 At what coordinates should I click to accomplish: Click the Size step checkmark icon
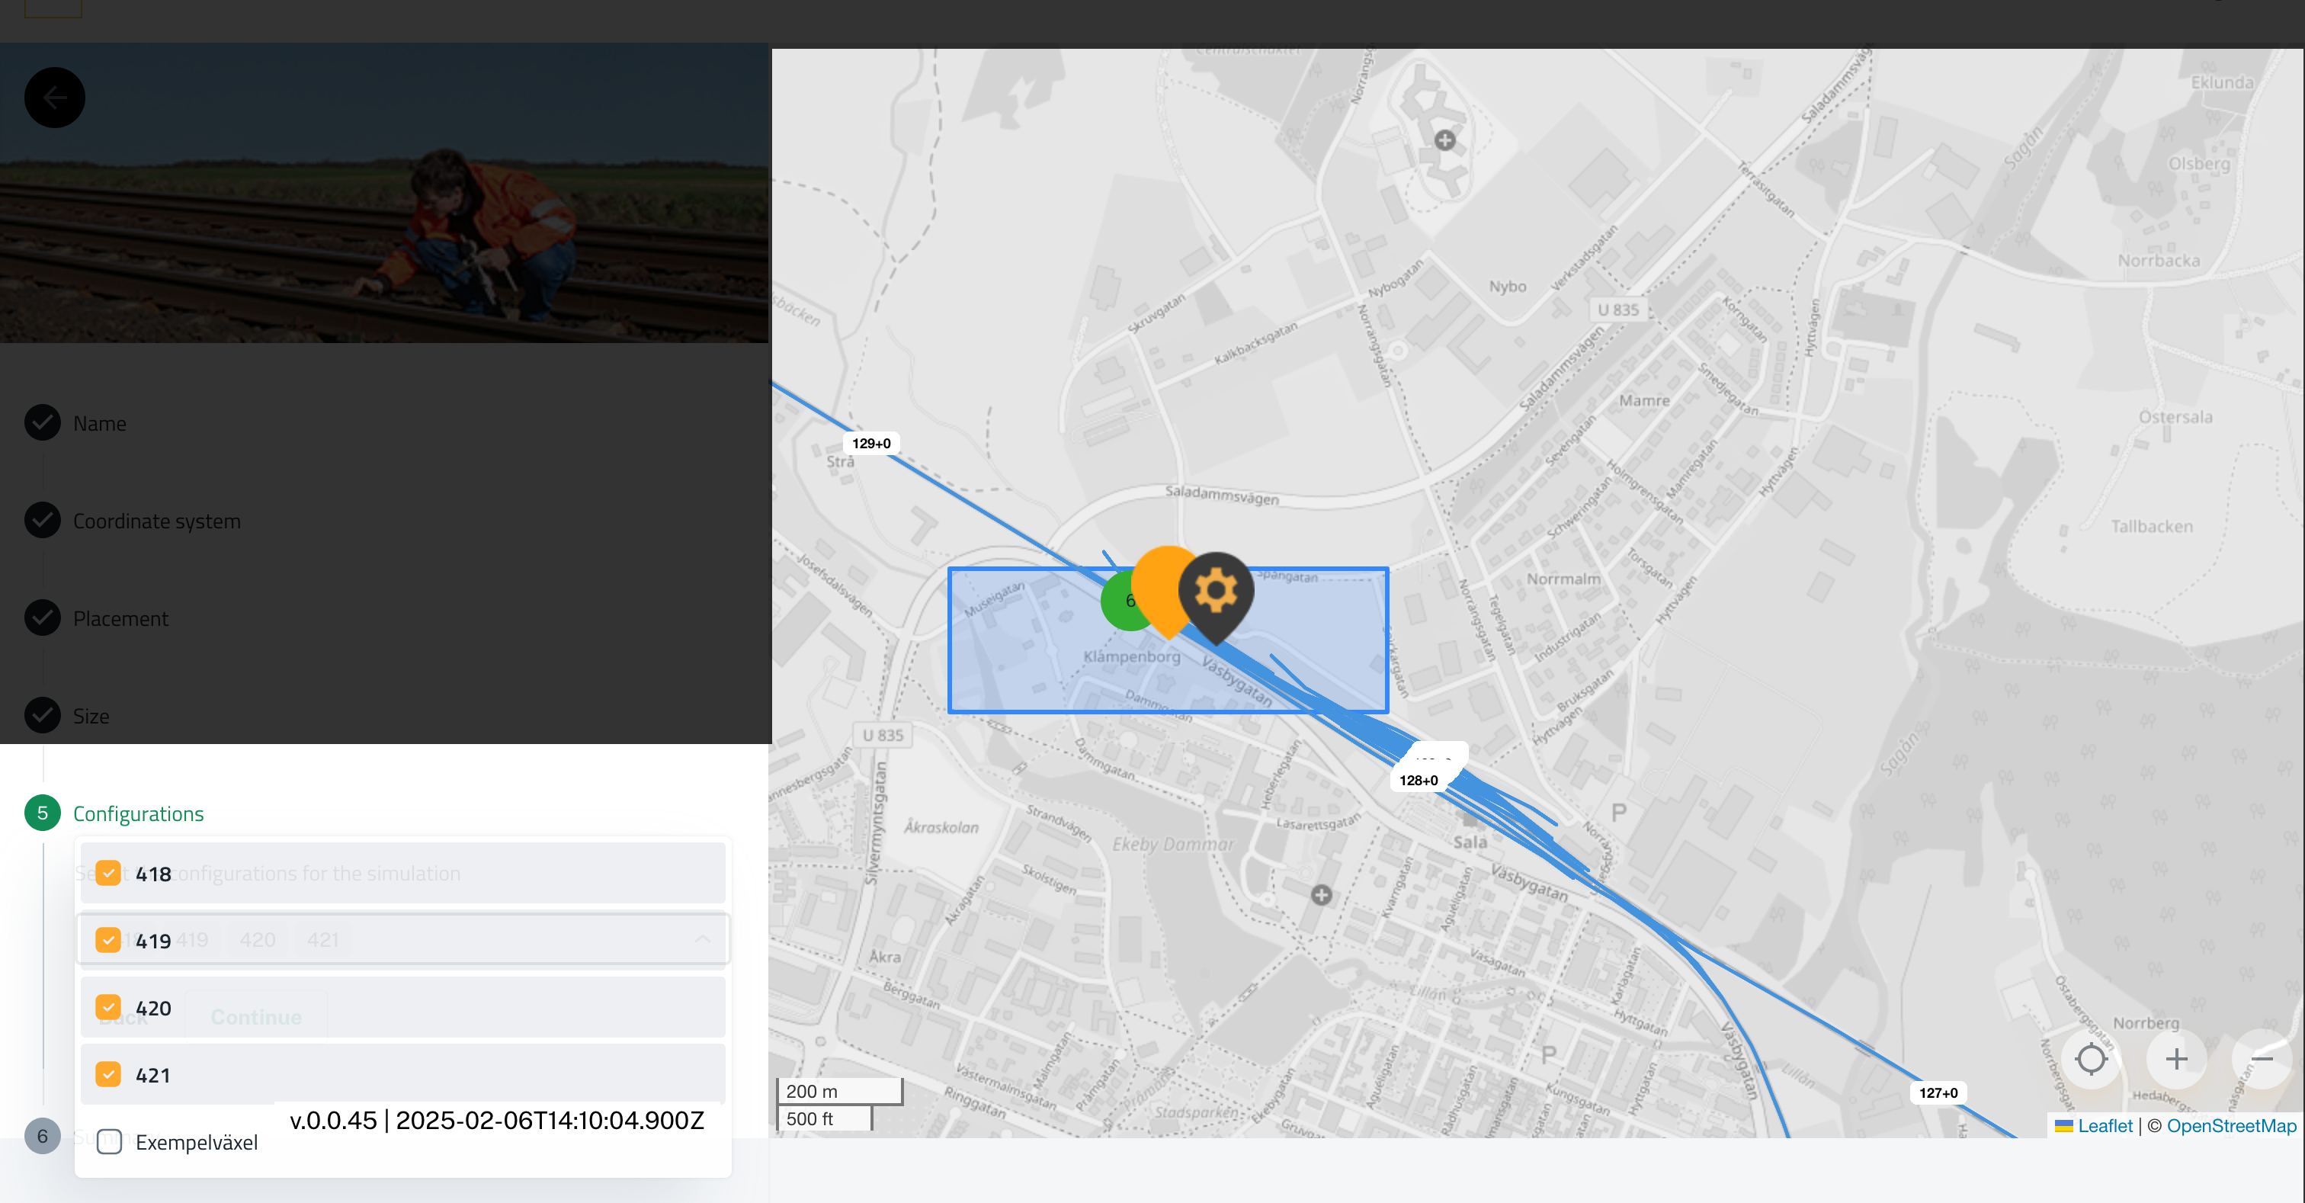(x=42, y=715)
